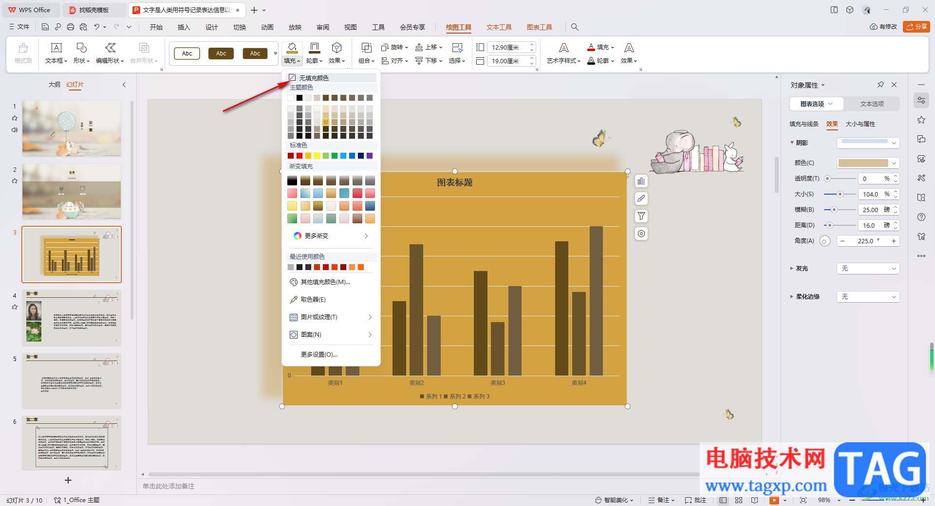The image size is (935, 506).
Task: Open chart settings hexagon button
Action: pyautogui.click(x=641, y=234)
